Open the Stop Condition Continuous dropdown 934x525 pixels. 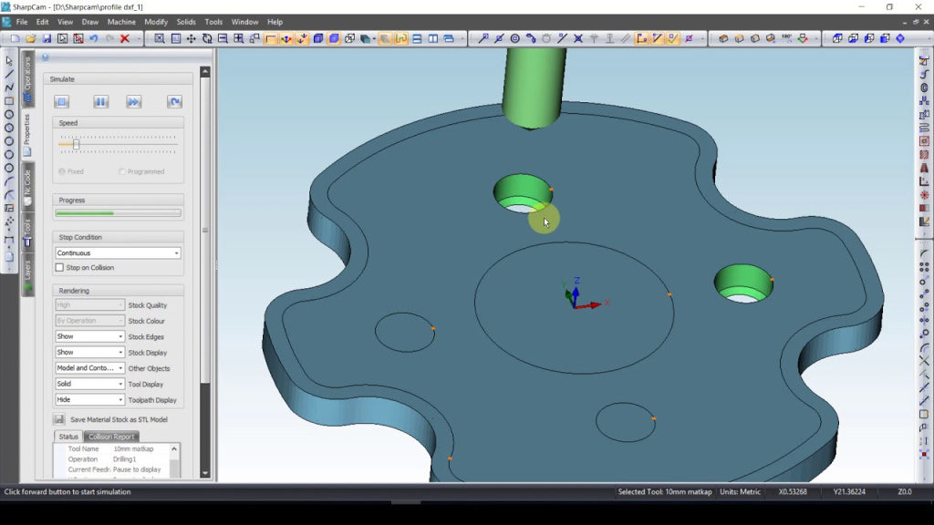coord(118,253)
